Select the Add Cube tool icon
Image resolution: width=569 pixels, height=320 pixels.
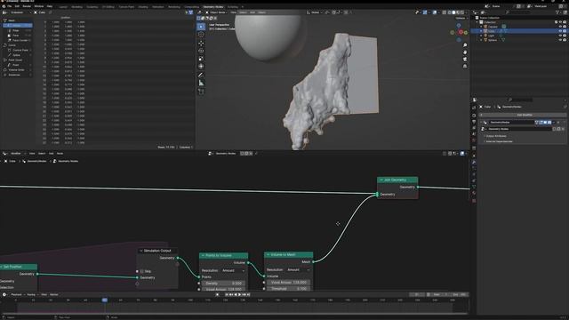pyautogui.click(x=201, y=92)
